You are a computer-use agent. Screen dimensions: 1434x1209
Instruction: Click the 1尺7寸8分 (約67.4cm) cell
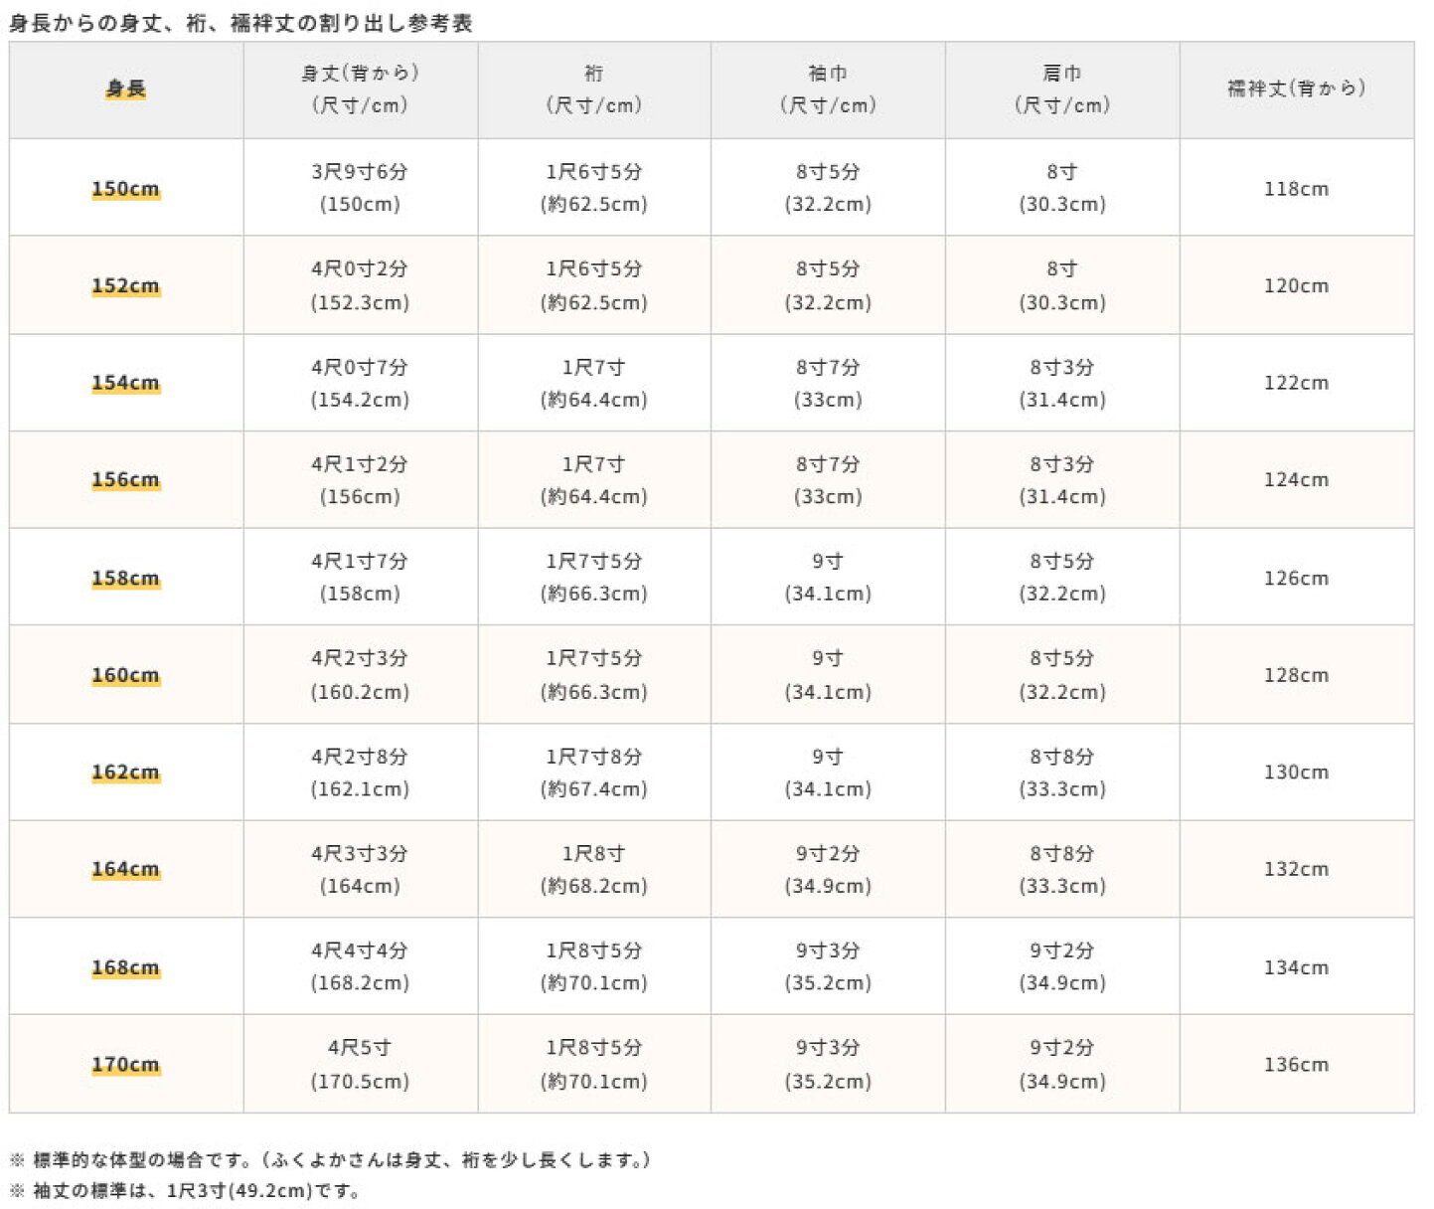594,772
